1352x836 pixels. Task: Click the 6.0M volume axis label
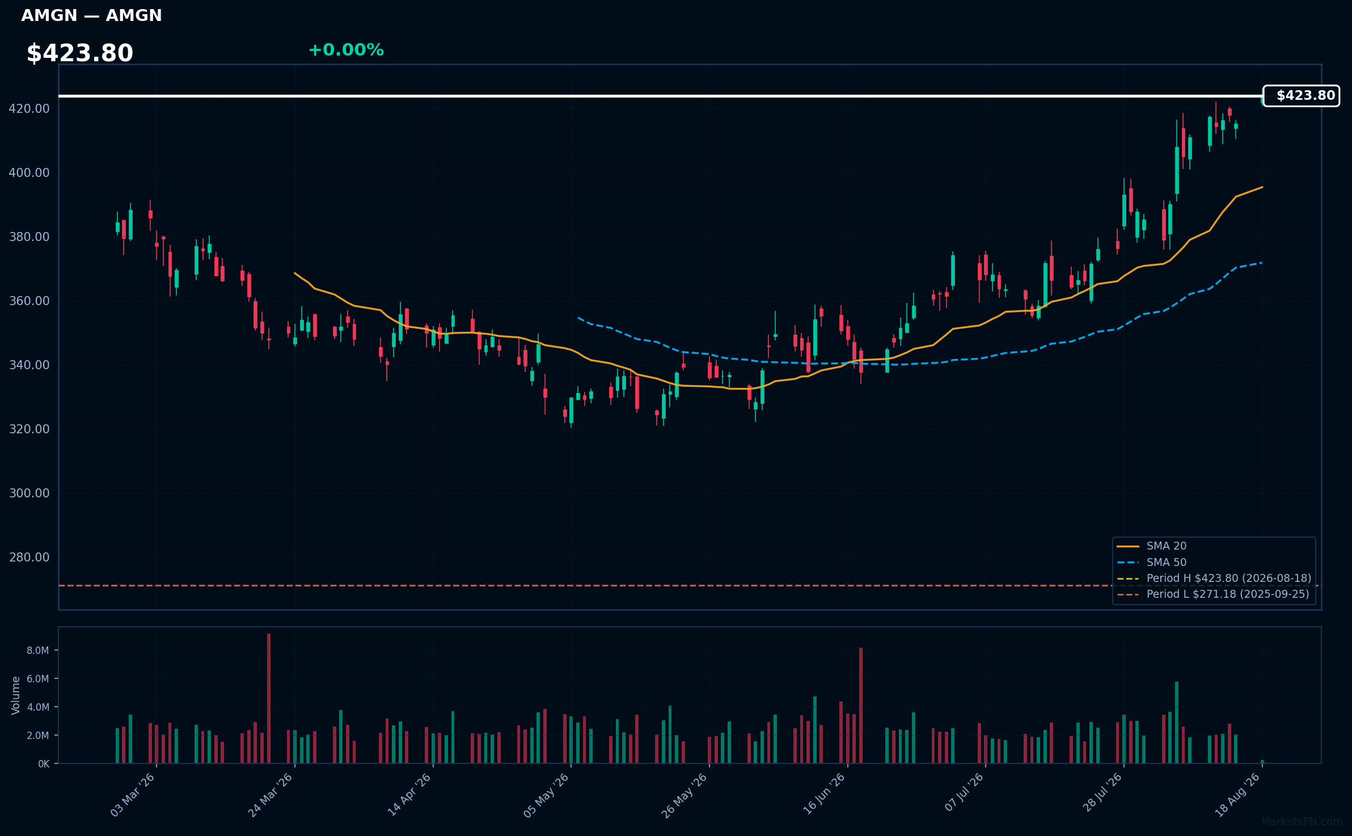[x=37, y=679]
